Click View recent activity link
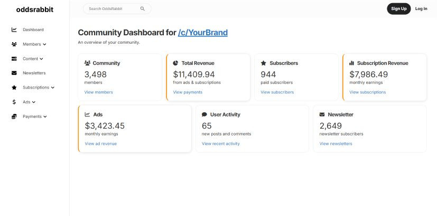The image size is (437, 216). pos(221,143)
